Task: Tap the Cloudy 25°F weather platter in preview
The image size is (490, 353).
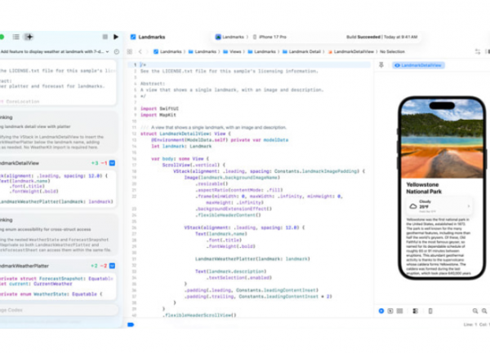Action: point(440,206)
